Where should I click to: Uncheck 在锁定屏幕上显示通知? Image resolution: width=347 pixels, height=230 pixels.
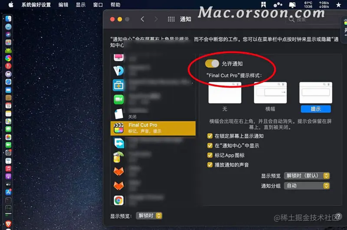click(210, 136)
